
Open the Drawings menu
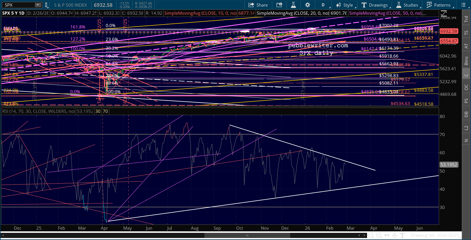(x=375, y=5)
